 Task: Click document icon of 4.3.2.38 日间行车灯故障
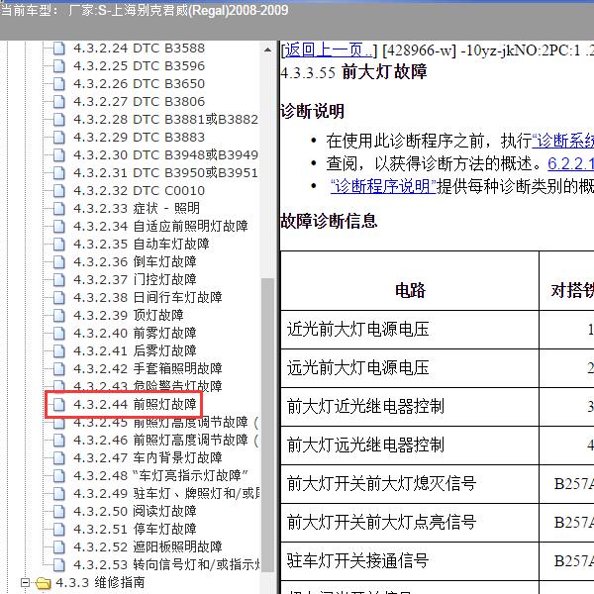tap(58, 297)
